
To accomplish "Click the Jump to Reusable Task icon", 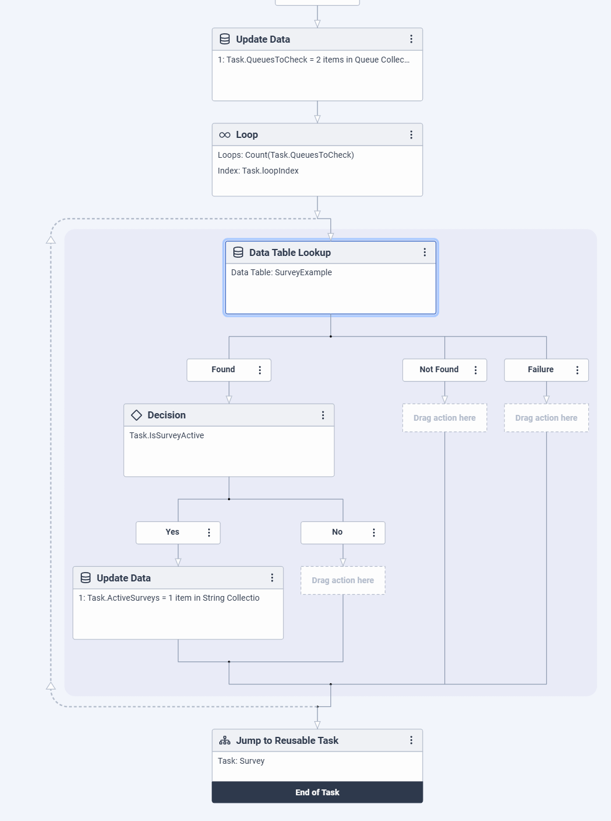I will 225,741.
